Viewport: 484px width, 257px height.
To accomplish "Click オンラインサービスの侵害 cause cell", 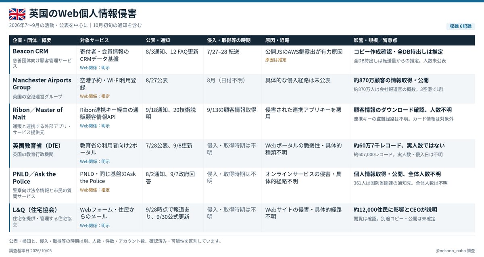I will (304, 178).
